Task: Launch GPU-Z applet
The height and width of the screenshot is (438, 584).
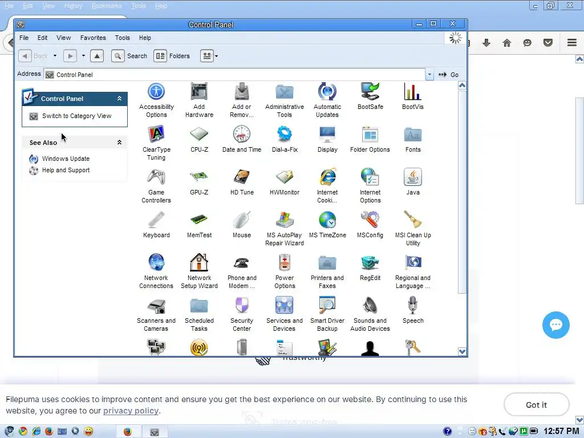Action: (199, 182)
